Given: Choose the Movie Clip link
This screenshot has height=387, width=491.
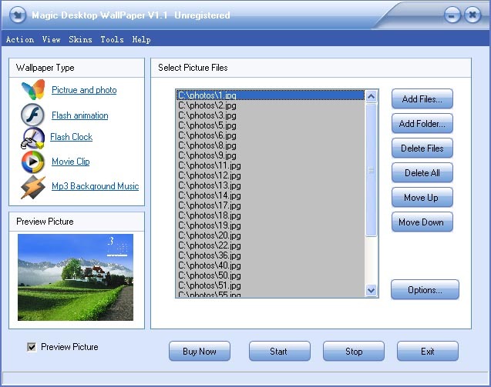Looking at the screenshot, I should pos(71,162).
